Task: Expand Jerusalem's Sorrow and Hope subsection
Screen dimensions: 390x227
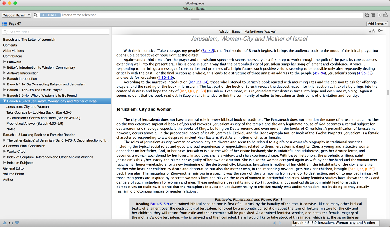Action: tap(8, 118)
